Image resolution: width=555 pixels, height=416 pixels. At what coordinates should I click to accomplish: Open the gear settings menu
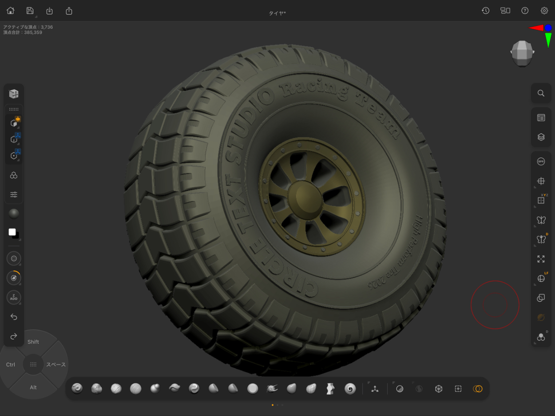(544, 11)
